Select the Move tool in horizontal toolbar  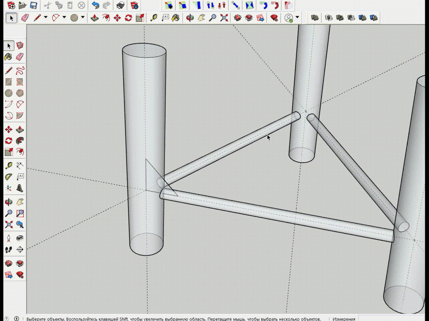click(x=117, y=17)
